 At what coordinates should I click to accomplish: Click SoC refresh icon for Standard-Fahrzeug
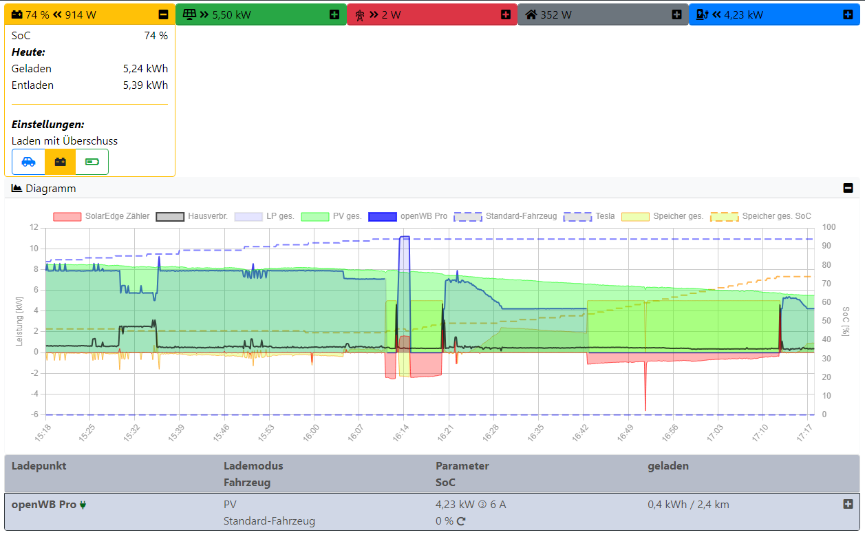(x=461, y=521)
